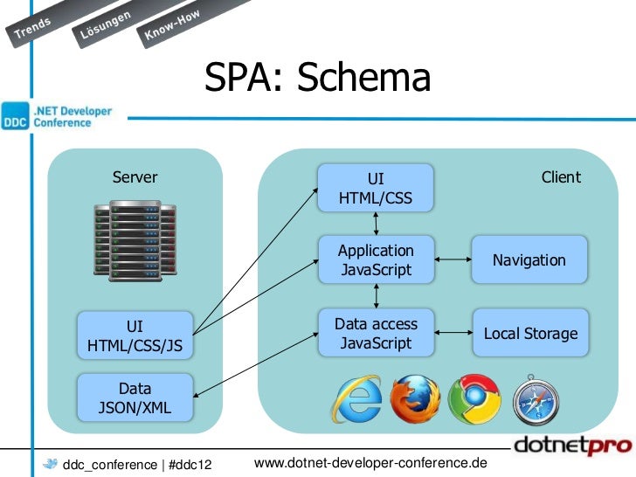Image resolution: width=636 pixels, height=477 pixels.
Task: Click the Twitter bird icon
Action: pyautogui.click(x=51, y=463)
